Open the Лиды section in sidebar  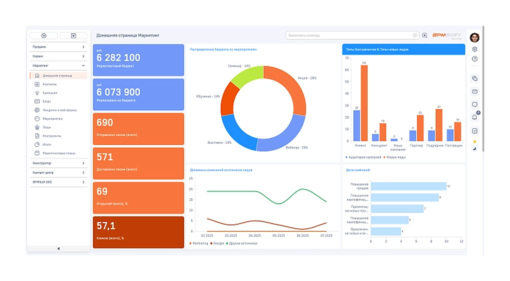tap(47, 127)
